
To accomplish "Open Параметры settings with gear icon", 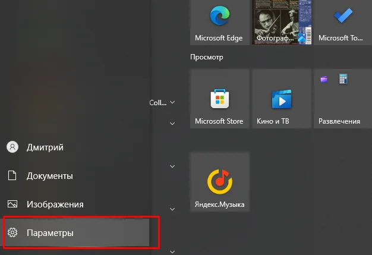I will tap(76, 232).
